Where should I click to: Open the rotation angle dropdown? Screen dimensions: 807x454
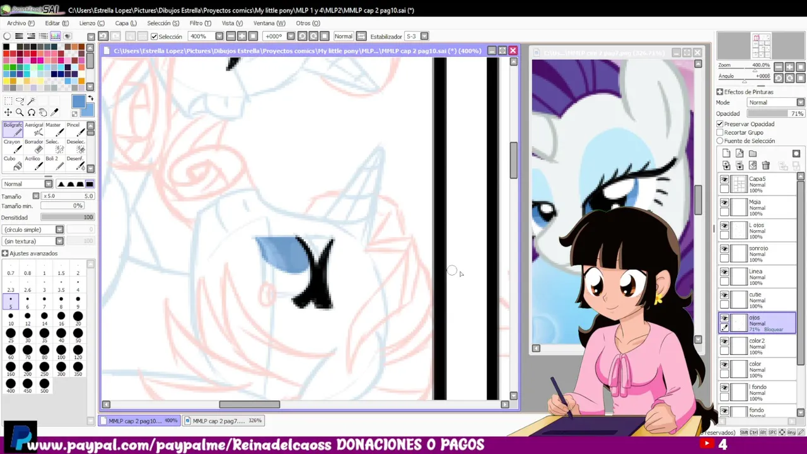tap(291, 36)
